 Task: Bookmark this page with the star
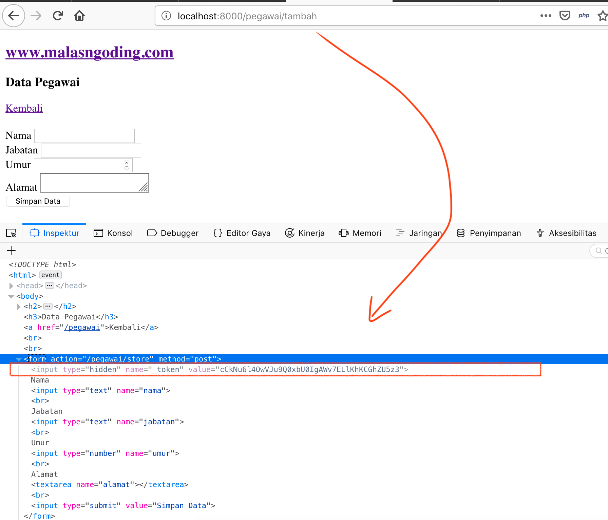tap(601, 16)
